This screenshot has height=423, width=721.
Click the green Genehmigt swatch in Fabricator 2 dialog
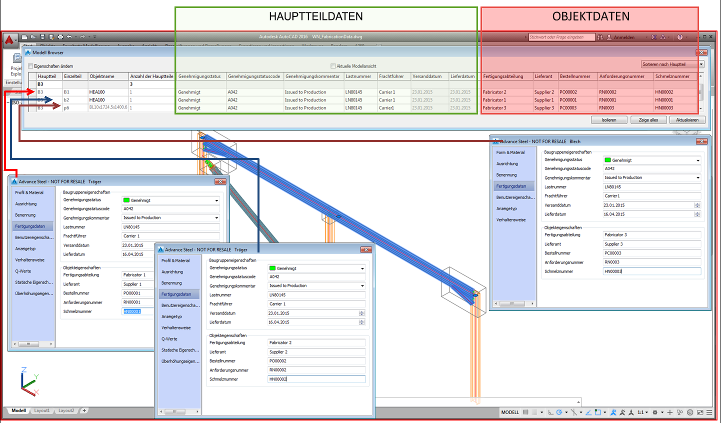coord(272,268)
